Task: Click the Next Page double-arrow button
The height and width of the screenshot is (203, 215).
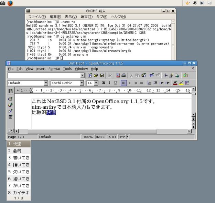Action: [x=193, y=127]
